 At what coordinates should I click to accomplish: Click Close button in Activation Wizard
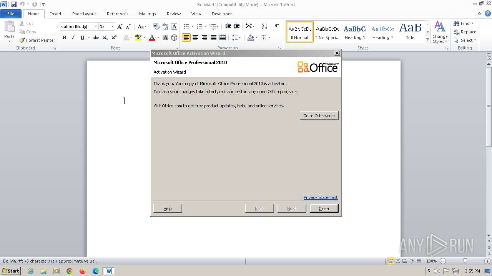point(324,209)
